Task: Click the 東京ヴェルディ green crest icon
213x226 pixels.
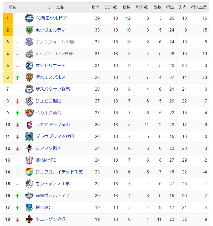Action: [29, 30]
